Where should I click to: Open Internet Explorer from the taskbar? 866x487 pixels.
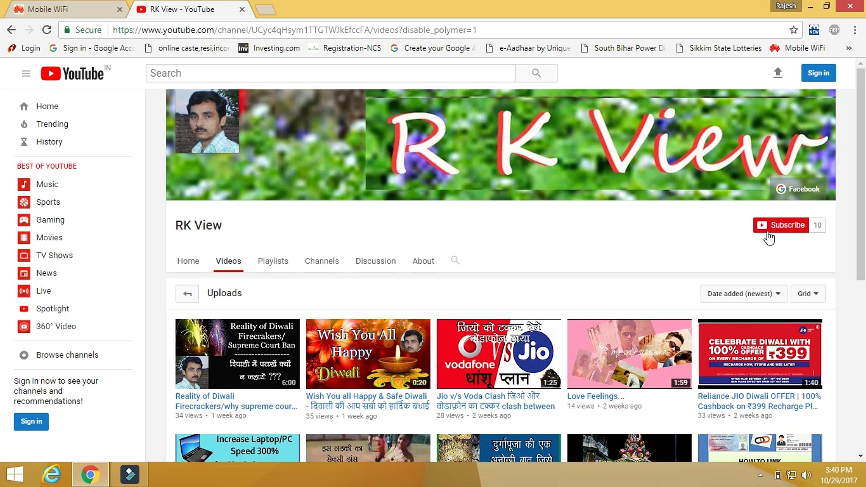click(51, 475)
